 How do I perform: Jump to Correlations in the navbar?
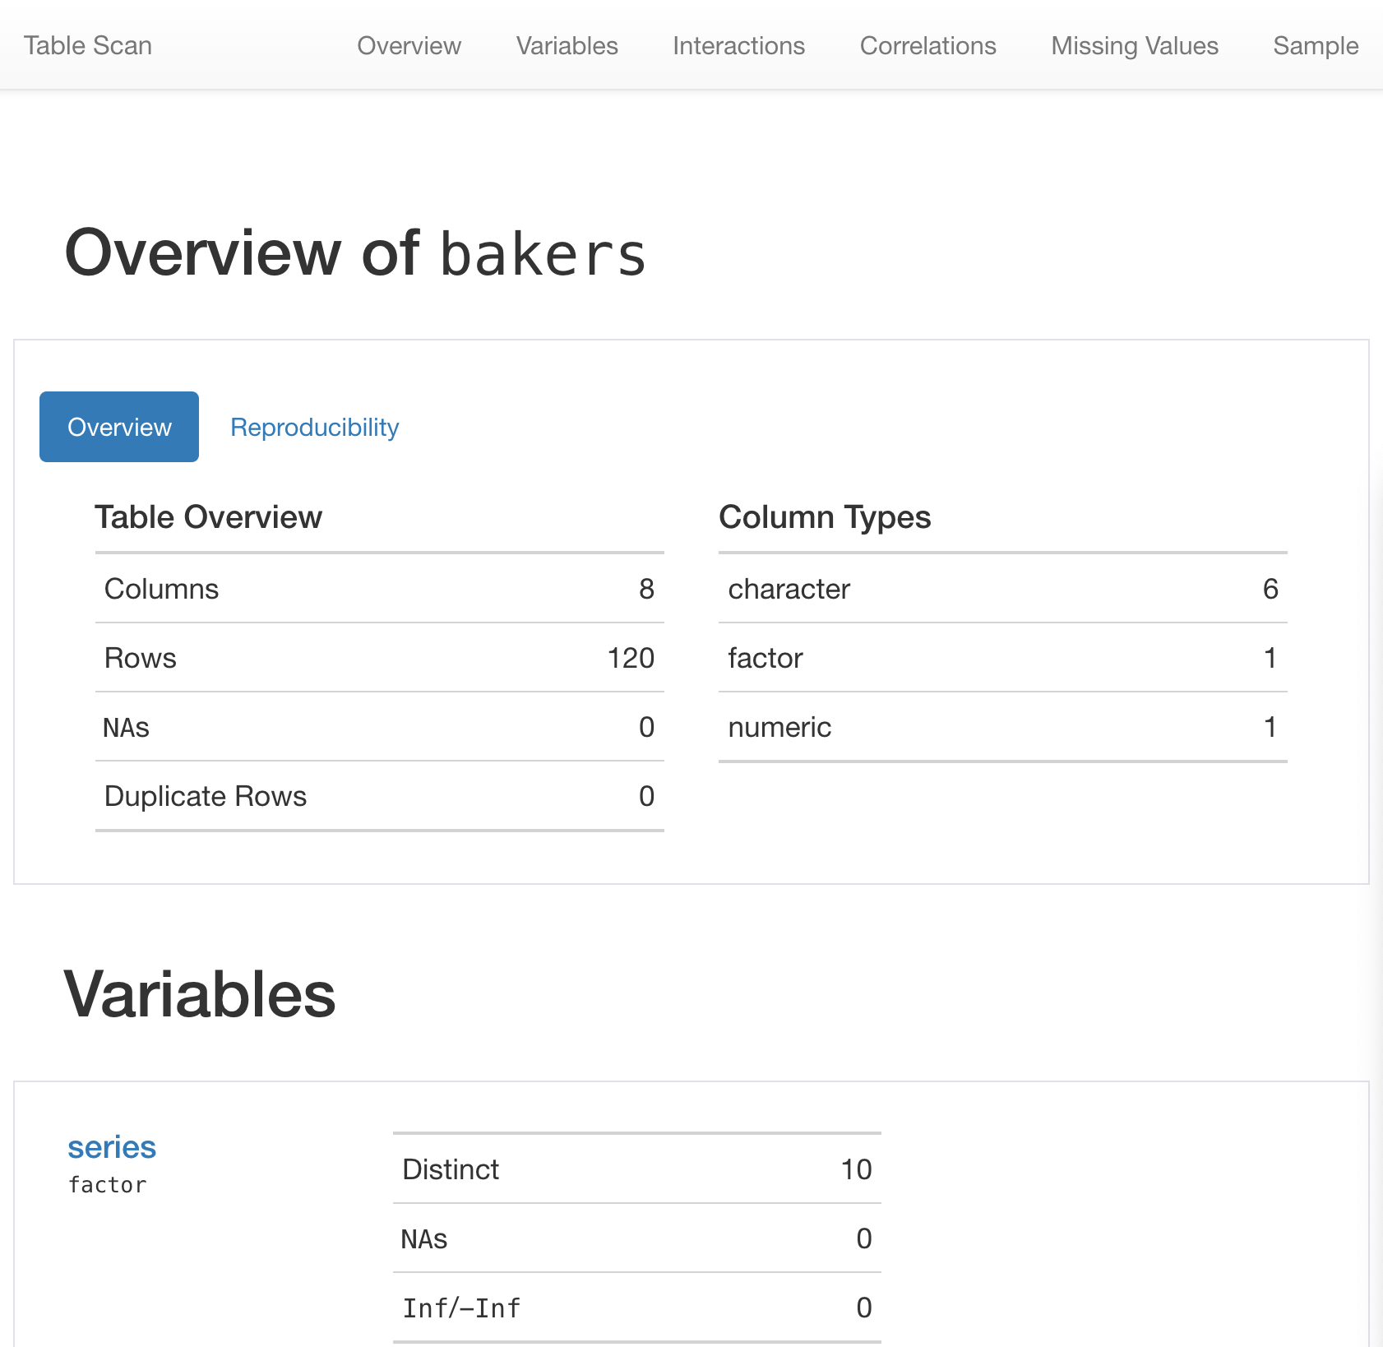pos(927,45)
